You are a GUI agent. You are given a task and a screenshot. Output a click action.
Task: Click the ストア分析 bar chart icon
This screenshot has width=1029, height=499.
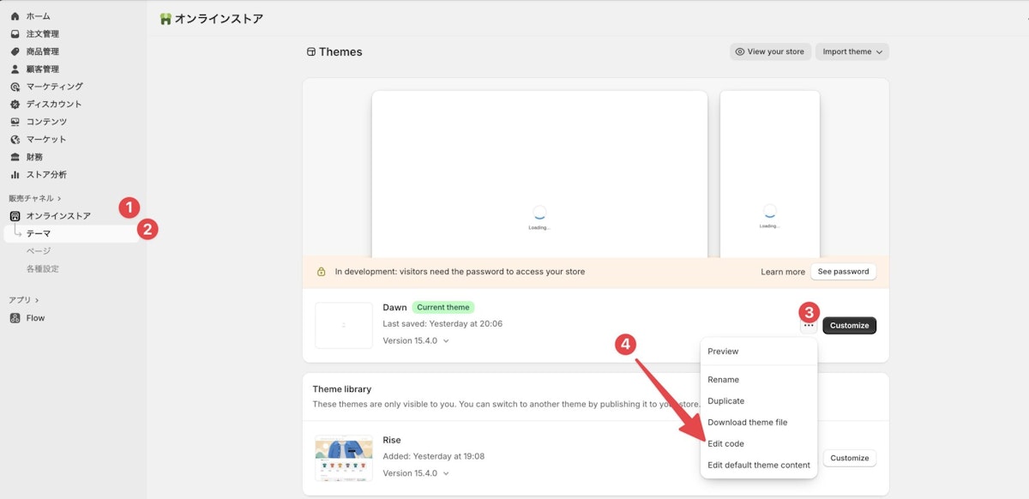pos(15,175)
